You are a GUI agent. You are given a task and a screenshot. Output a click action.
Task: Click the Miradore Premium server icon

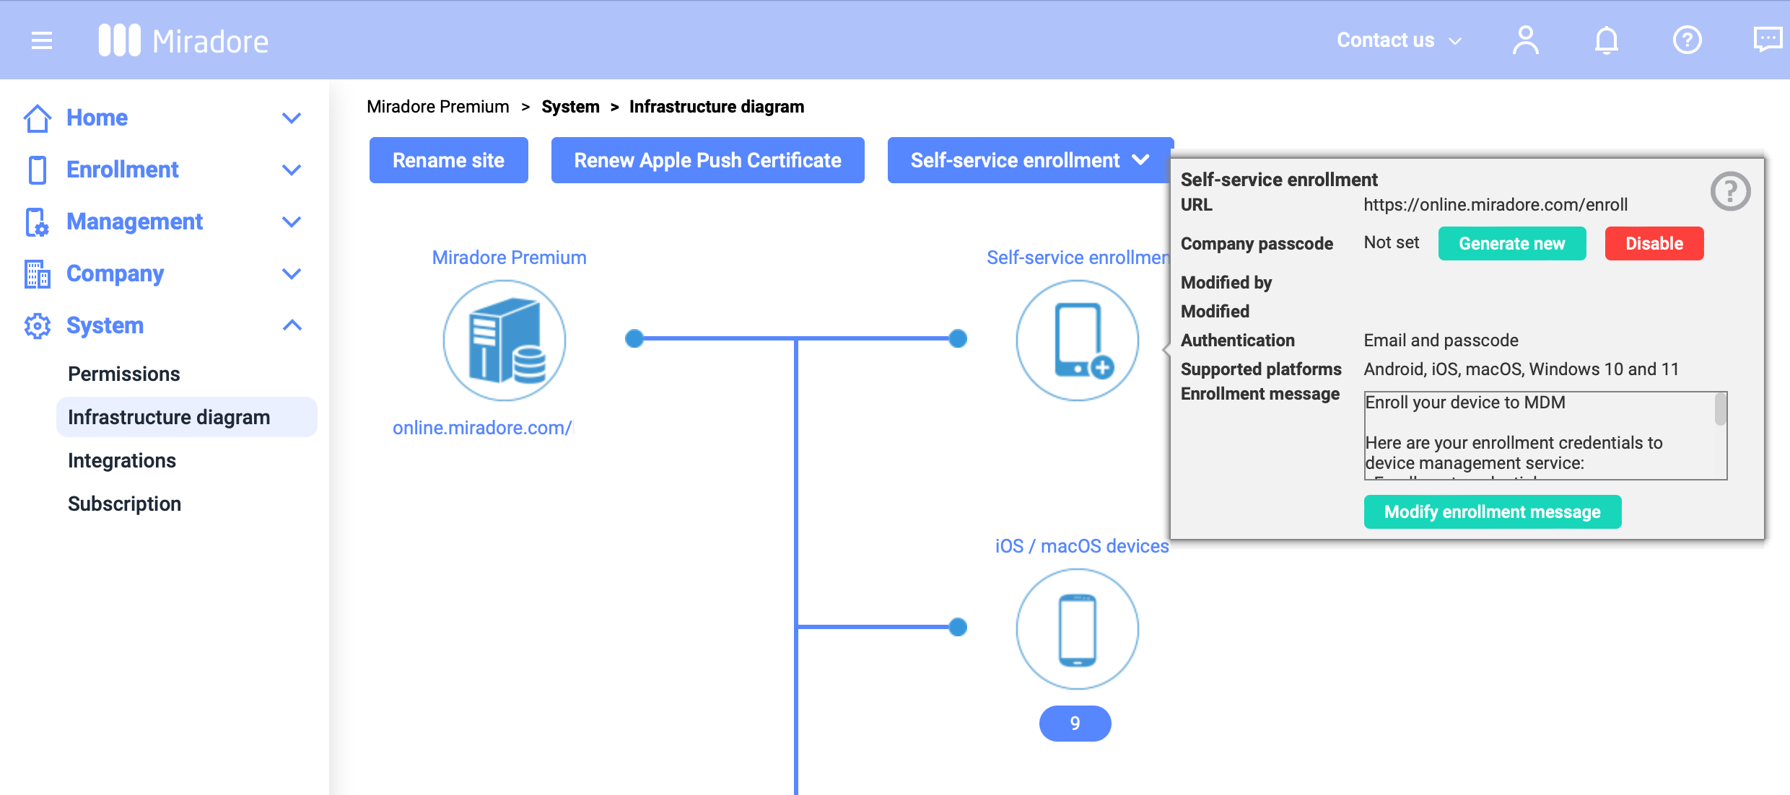tap(504, 340)
